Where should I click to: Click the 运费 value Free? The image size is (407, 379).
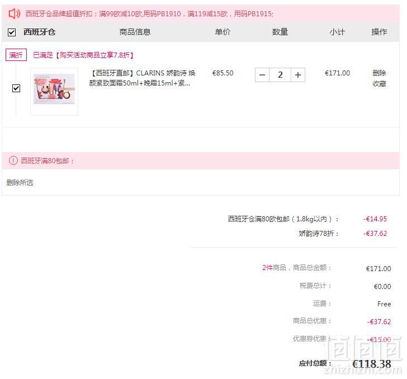point(384,304)
